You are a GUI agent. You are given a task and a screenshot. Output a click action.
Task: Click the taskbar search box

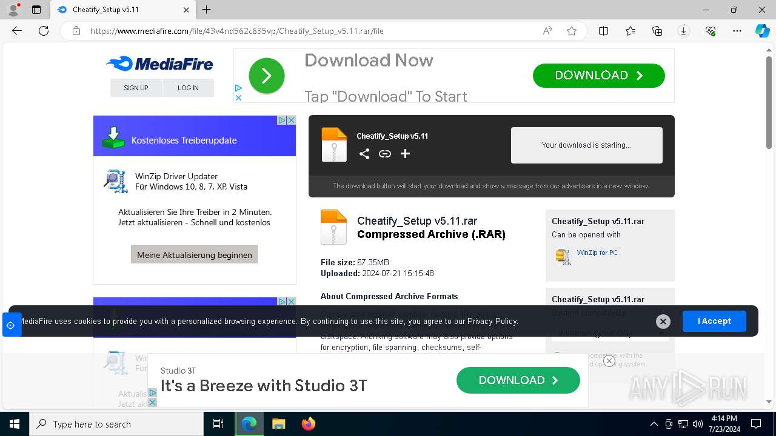116,424
